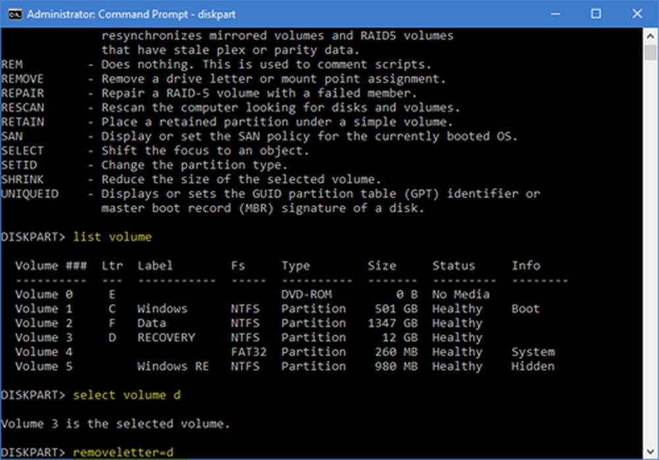Click 'Volume 0' in the volume table
The height and width of the screenshot is (460, 659).
44,295
